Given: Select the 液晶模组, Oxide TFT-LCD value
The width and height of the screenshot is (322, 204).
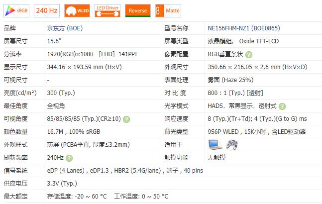Looking at the screenshot, I should pyautogui.click(x=243, y=41).
